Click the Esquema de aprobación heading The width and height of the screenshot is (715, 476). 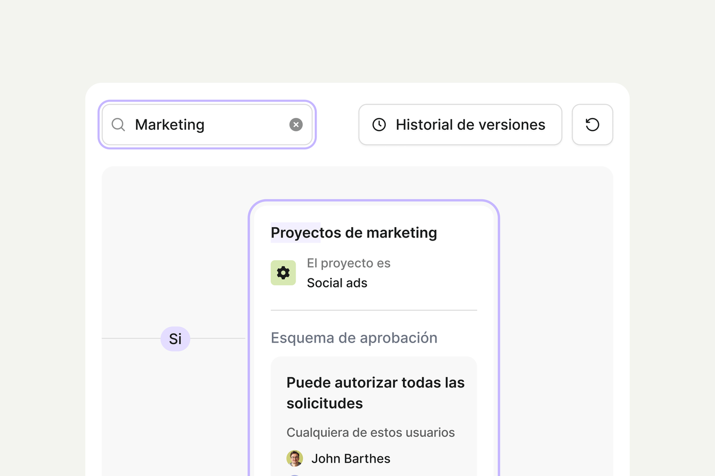[354, 338]
